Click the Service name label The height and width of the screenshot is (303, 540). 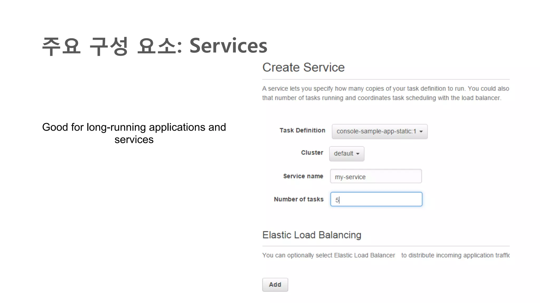click(x=303, y=176)
